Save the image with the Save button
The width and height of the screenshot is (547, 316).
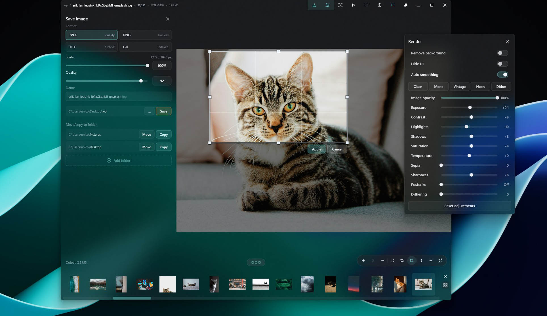(x=164, y=111)
